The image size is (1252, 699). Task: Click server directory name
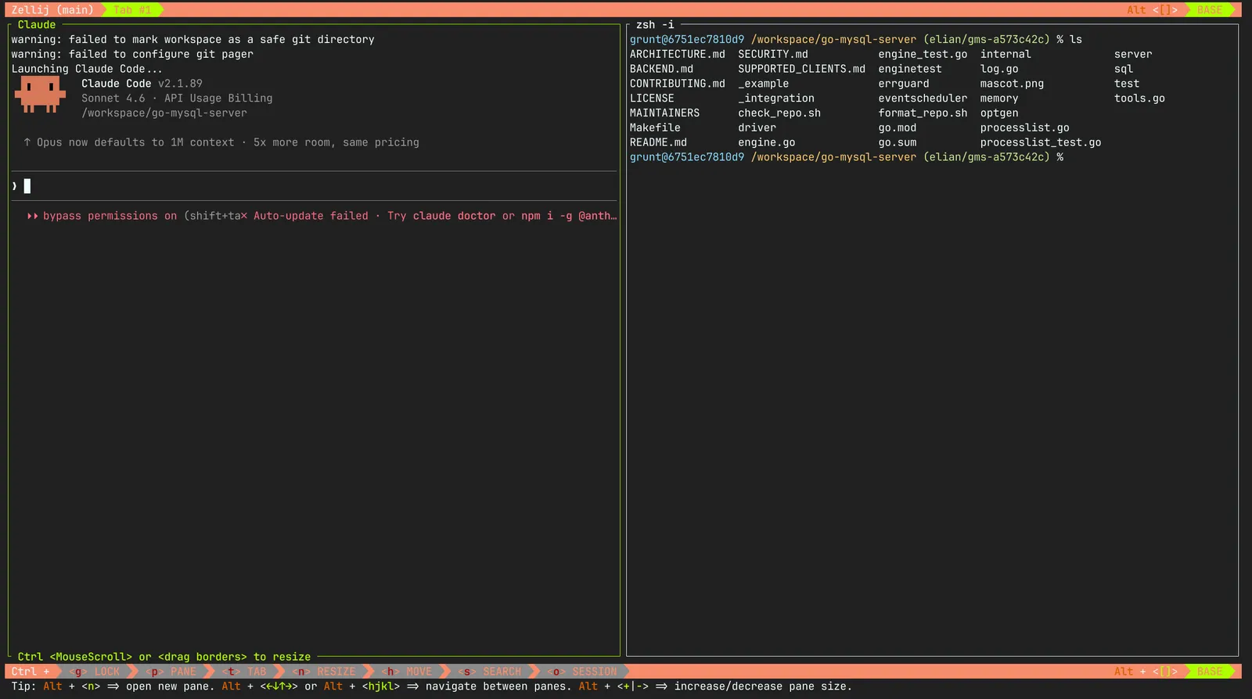click(x=1133, y=54)
